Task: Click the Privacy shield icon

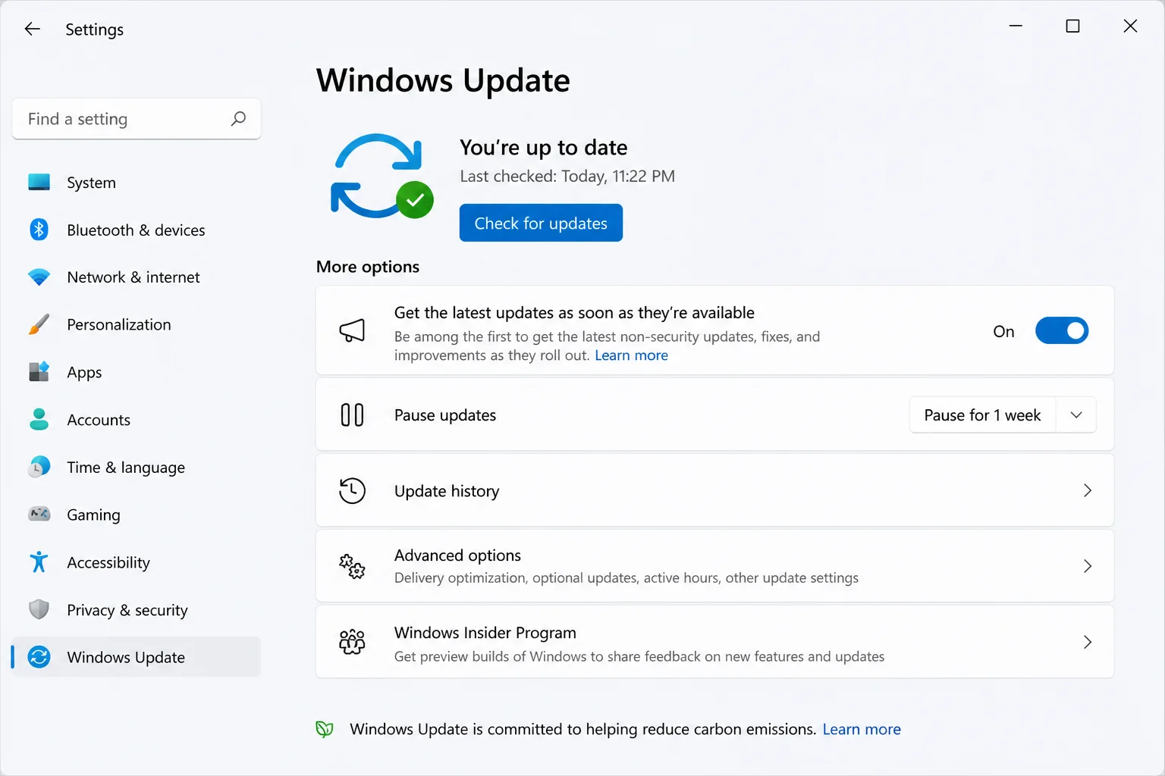Action: 39,609
